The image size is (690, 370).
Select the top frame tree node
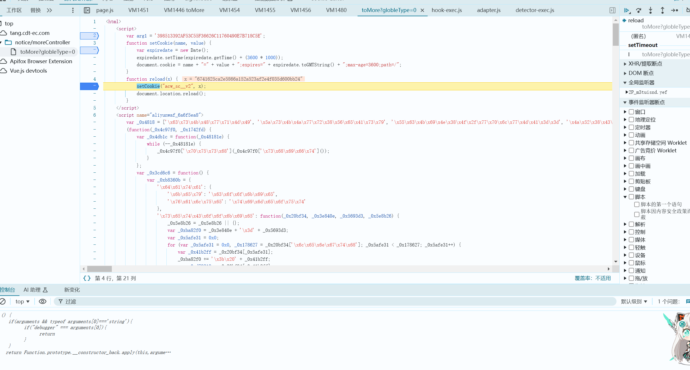9,23
